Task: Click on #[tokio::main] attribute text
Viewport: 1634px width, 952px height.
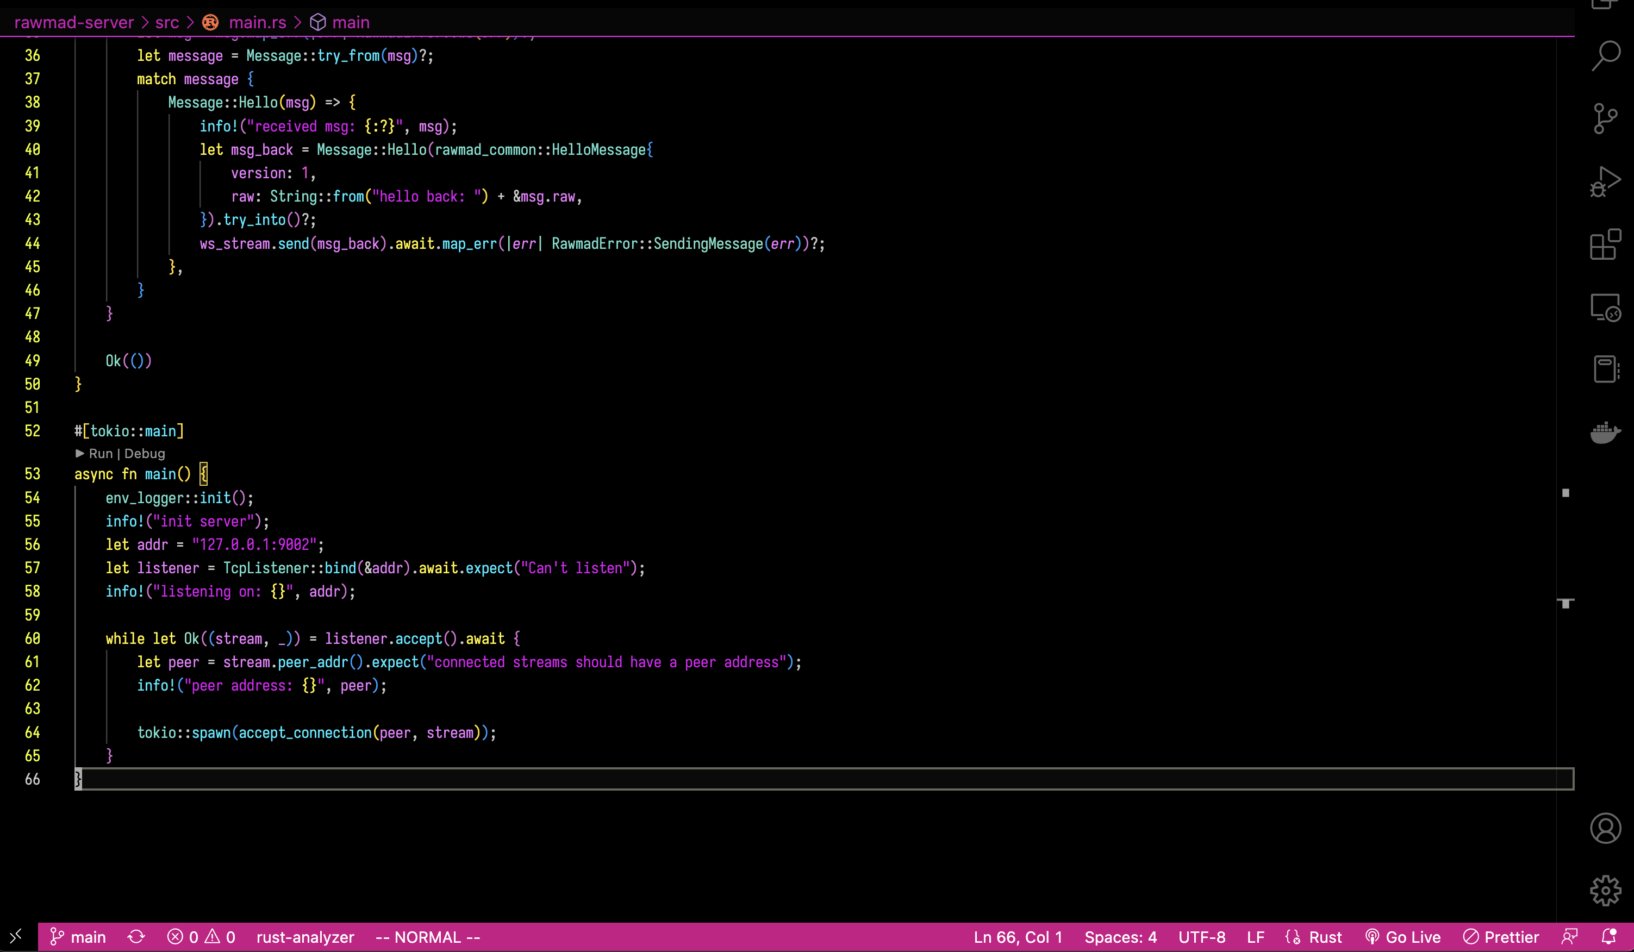Action: (129, 431)
